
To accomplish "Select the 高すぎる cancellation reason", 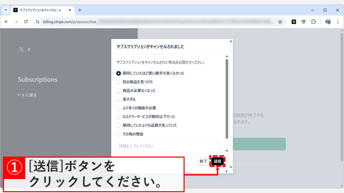I will [118, 99].
